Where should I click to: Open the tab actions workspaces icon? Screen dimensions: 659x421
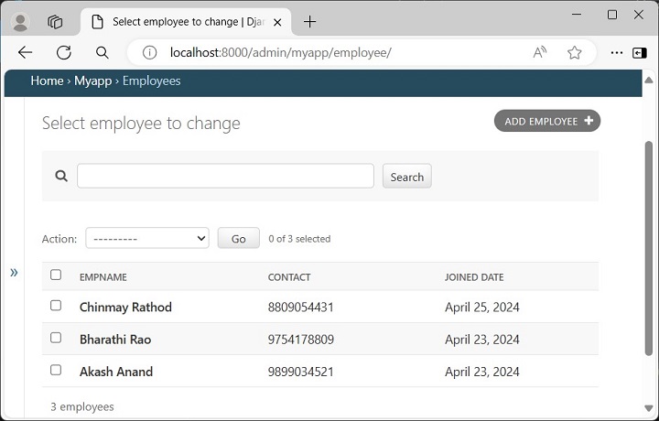coord(55,21)
